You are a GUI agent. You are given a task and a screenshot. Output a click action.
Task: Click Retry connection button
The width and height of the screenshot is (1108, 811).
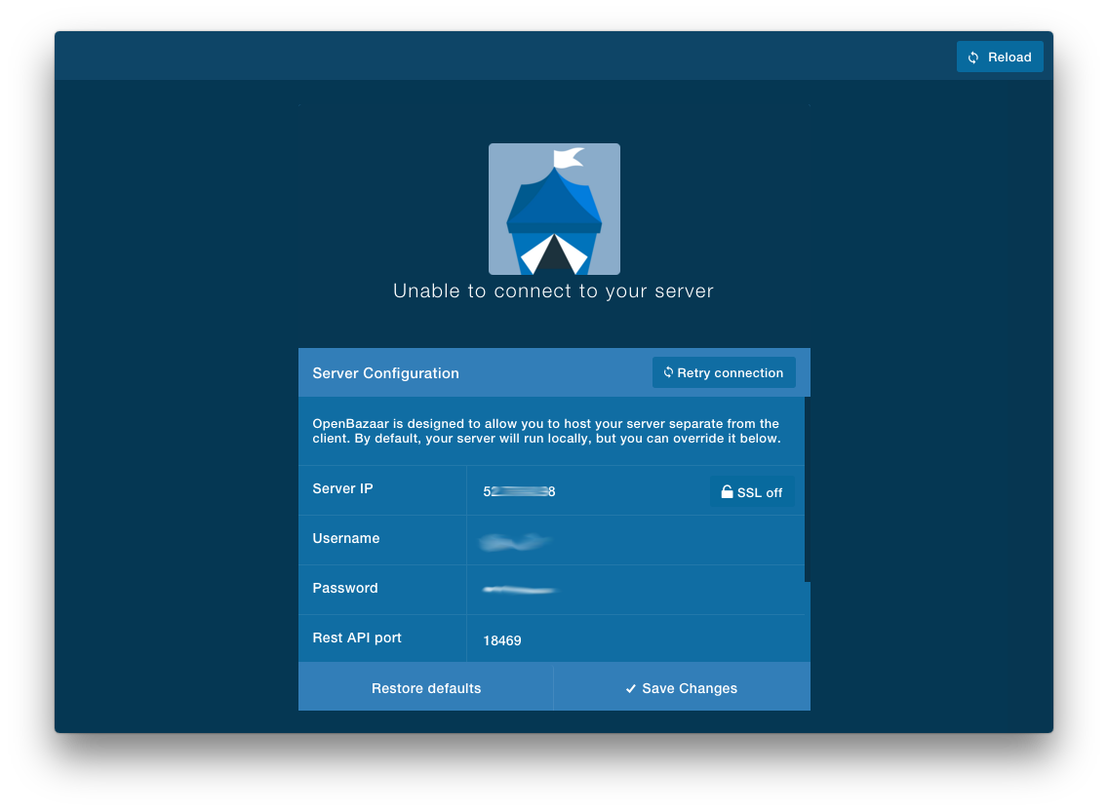click(x=724, y=373)
